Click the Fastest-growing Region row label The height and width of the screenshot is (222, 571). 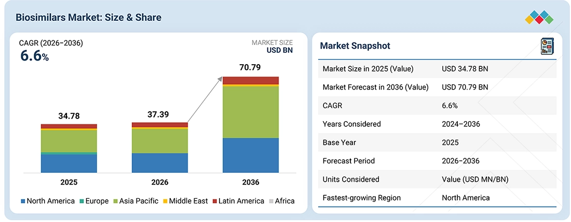(x=362, y=198)
